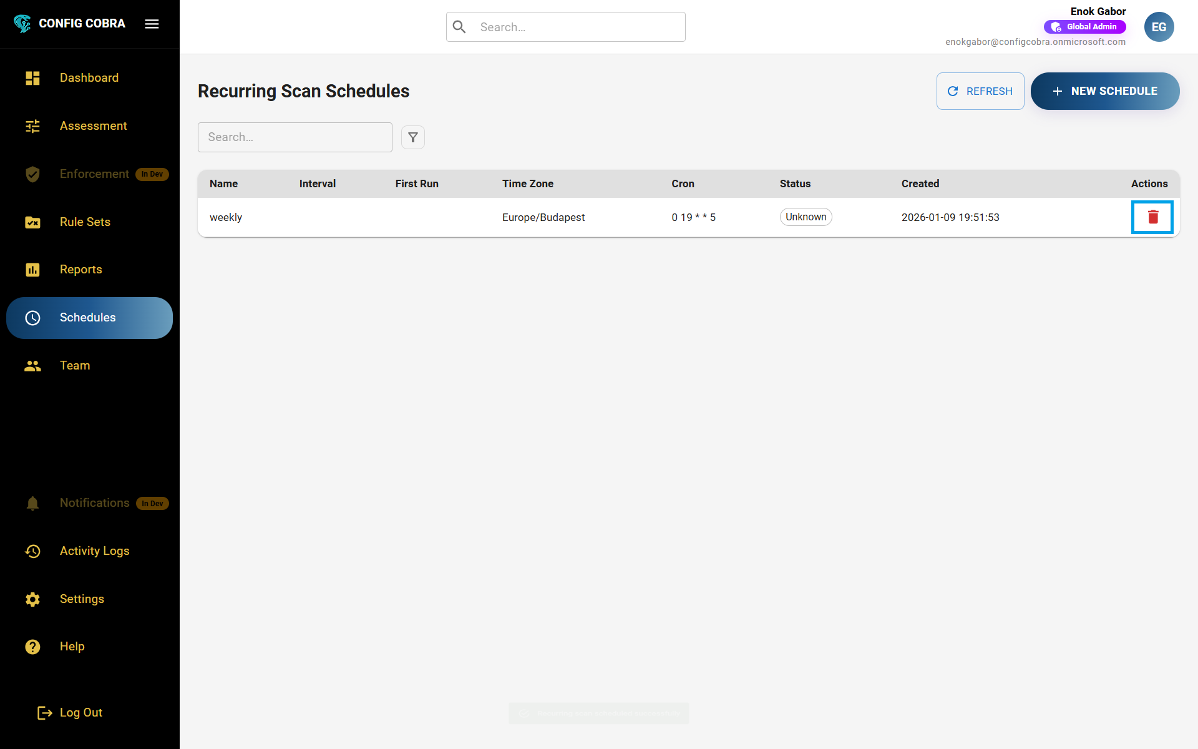Screen dimensions: 1198x749
Task: Open the Dashboard panel
Action: (x=89, y=77)
